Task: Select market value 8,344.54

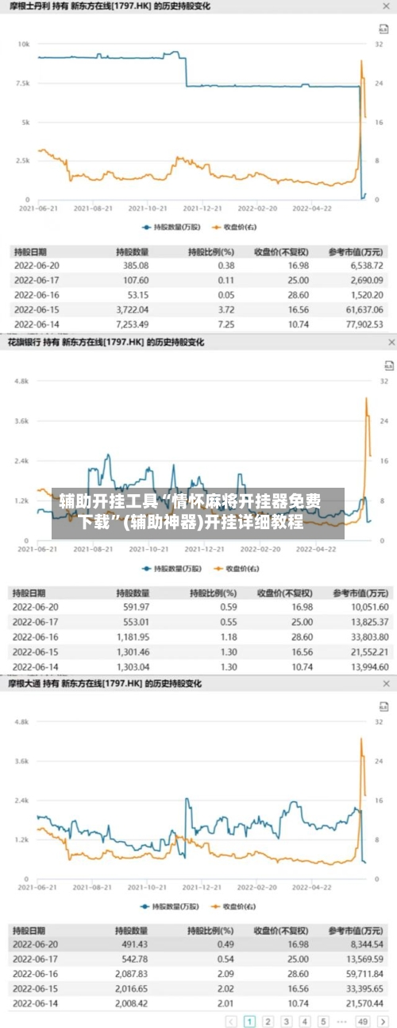Action: click(367, 944)
